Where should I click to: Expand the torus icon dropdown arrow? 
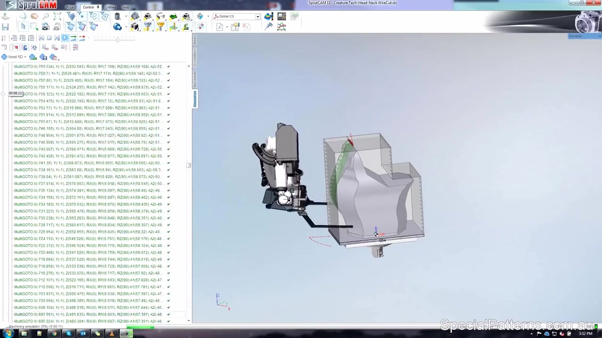[126, 27]
